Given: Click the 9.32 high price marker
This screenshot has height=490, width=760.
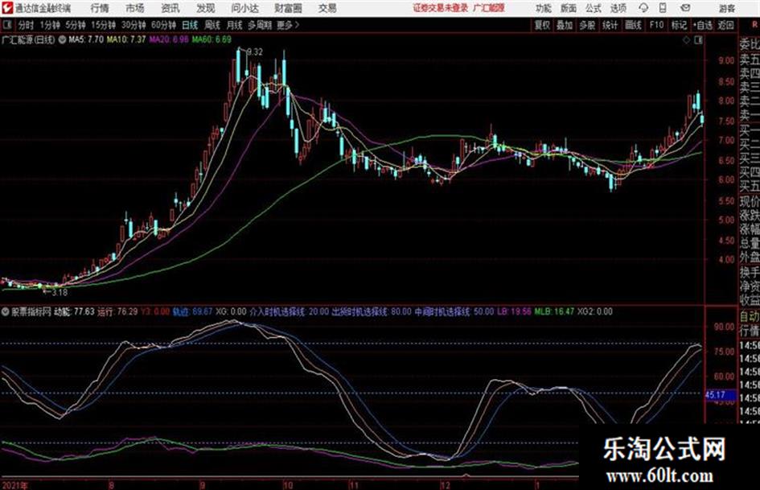Looking at the screenshot, I should click(x=255, y=52).
